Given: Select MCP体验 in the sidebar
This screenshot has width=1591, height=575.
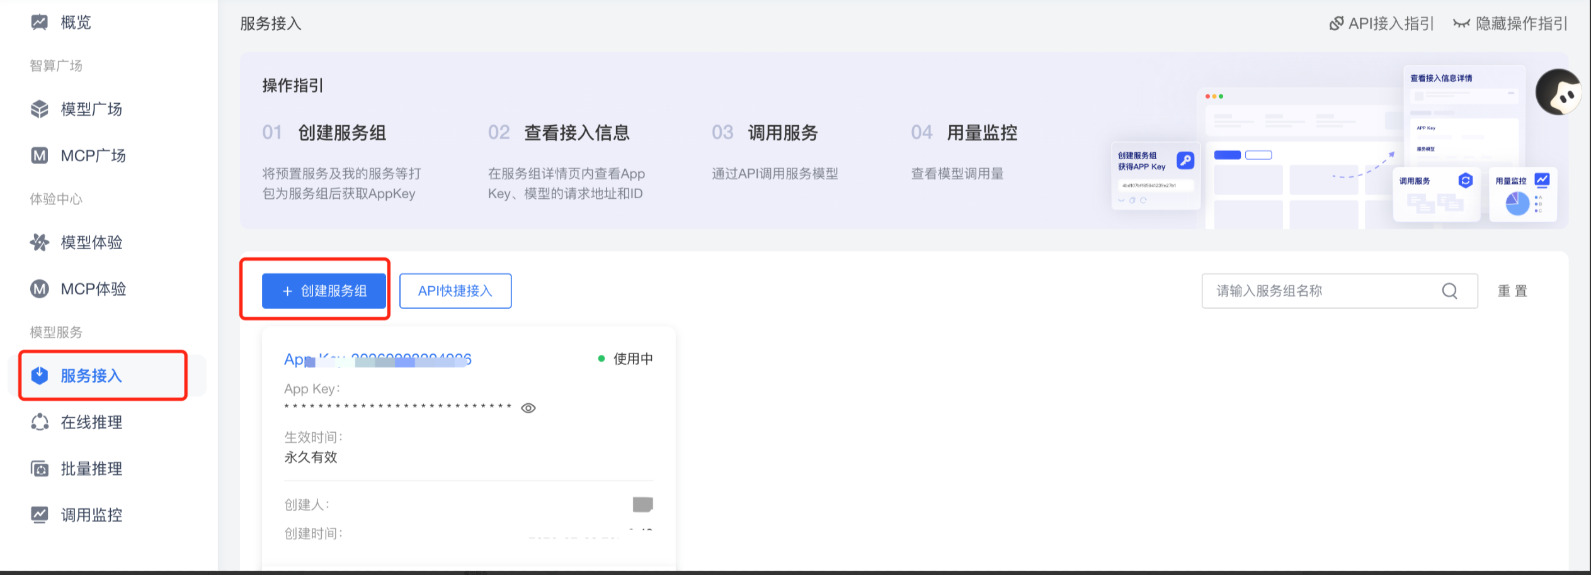Looking at the screenshot, I should 93,289.
